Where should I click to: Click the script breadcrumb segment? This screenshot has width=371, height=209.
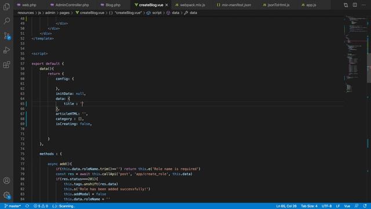coord(154,13)
